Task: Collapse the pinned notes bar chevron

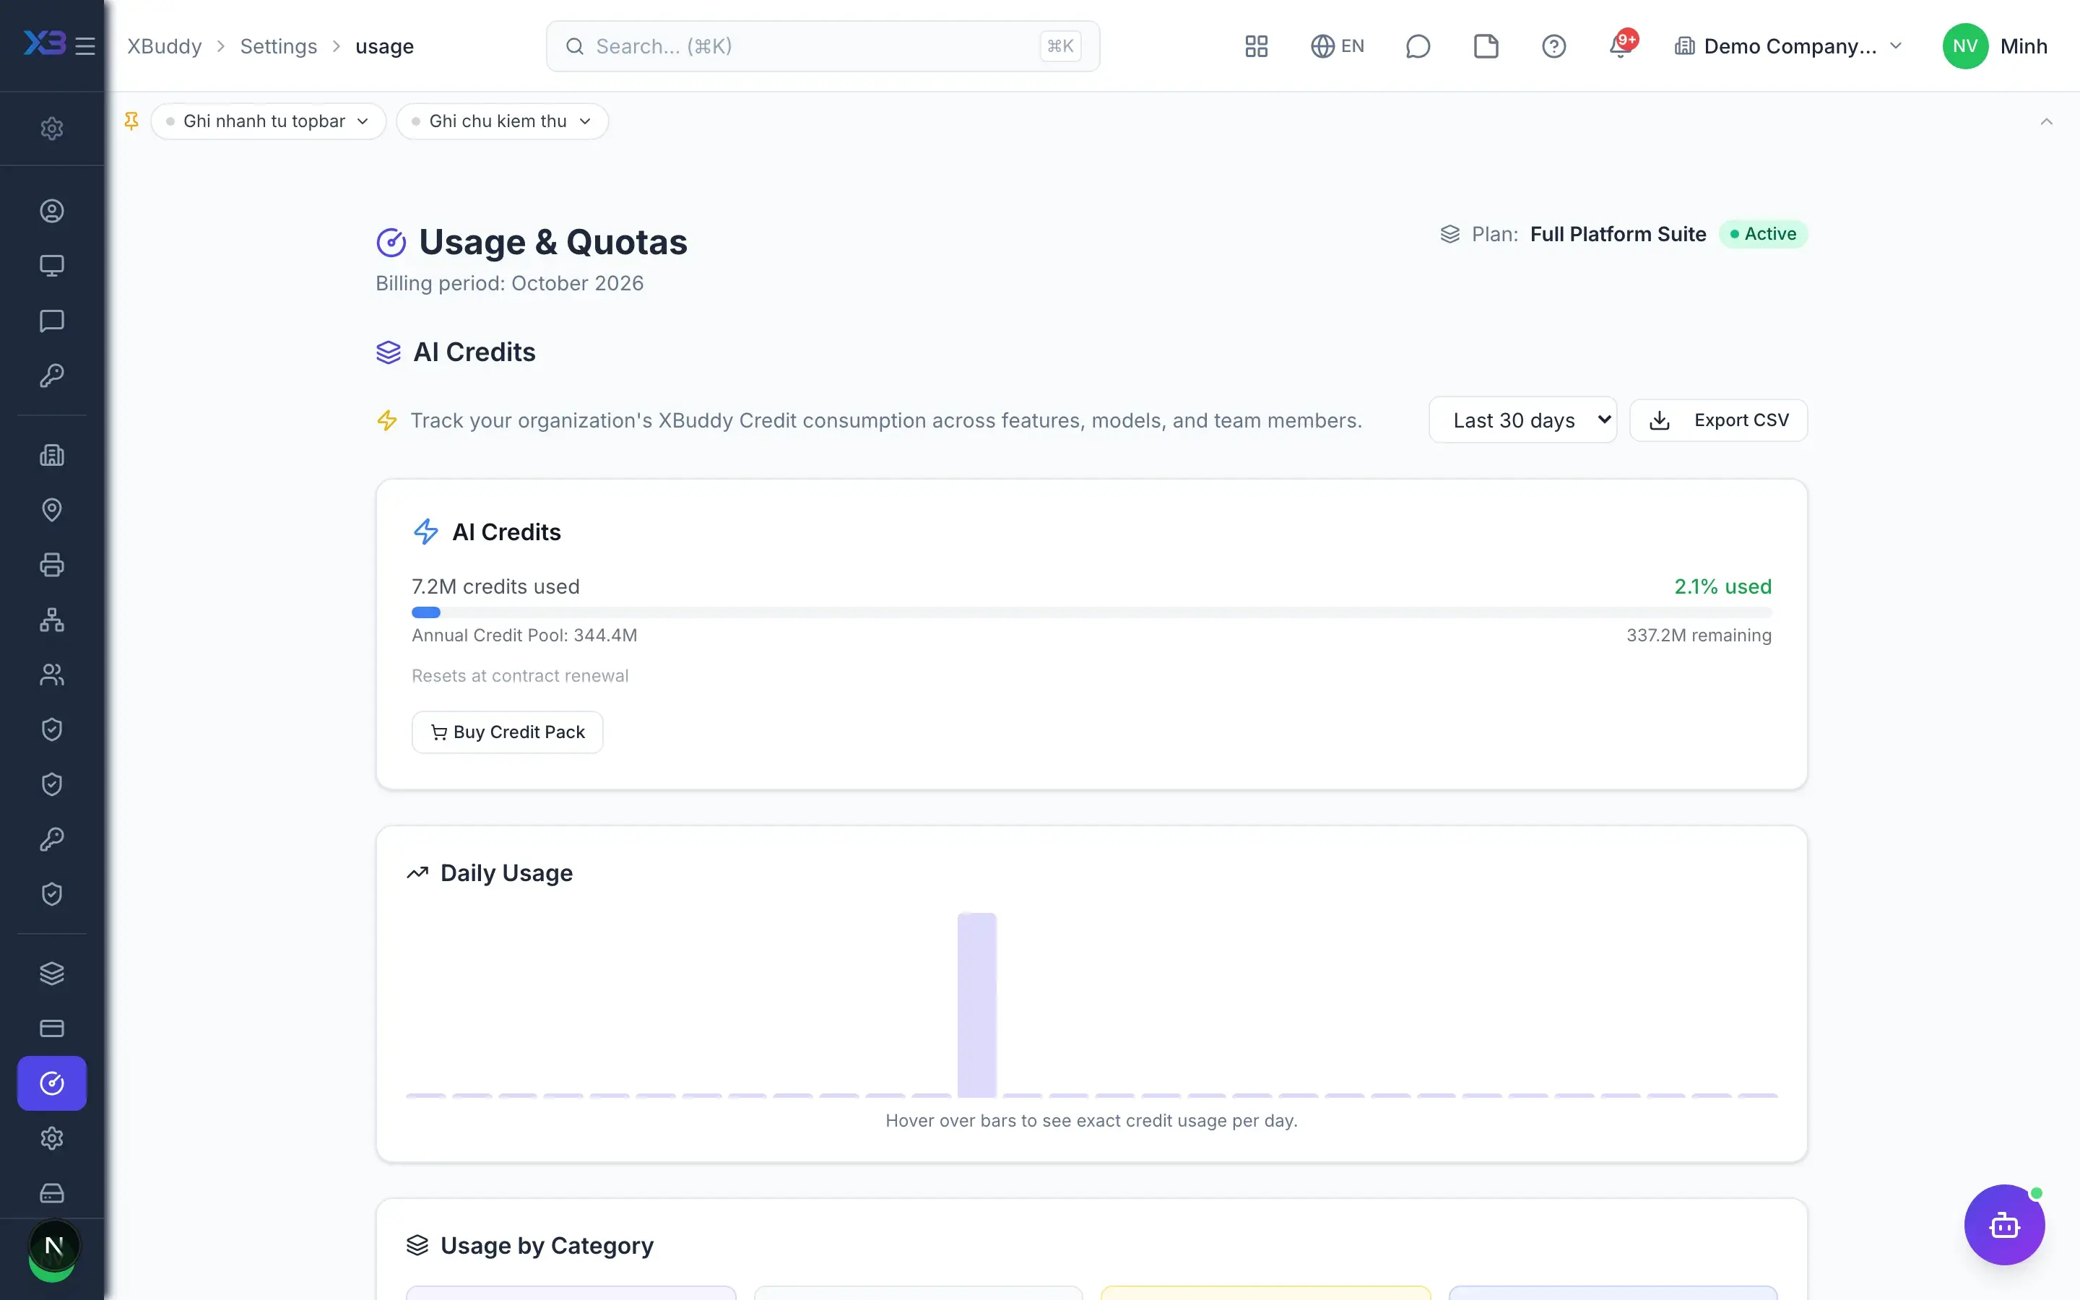Action: pyautogui.click(x=2047, y=121)
